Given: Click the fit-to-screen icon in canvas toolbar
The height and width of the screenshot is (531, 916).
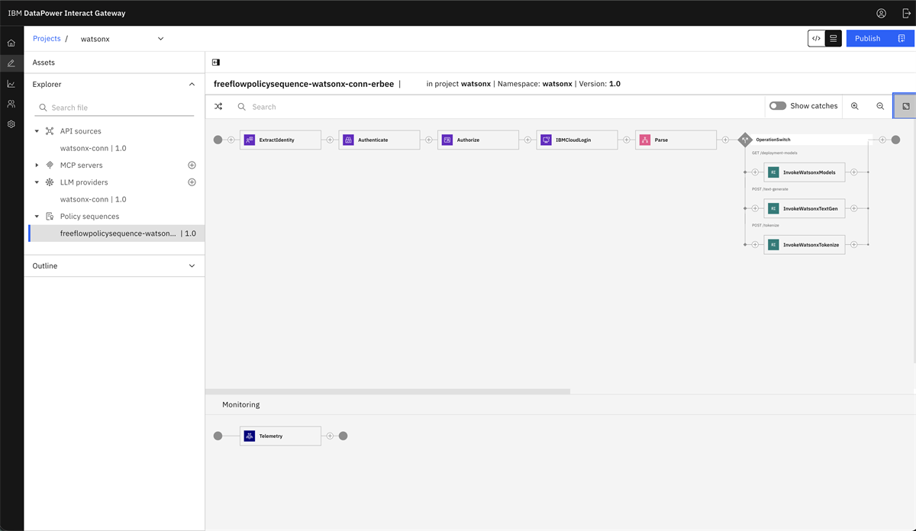Looking at the screenshot, I should [905, 106].
